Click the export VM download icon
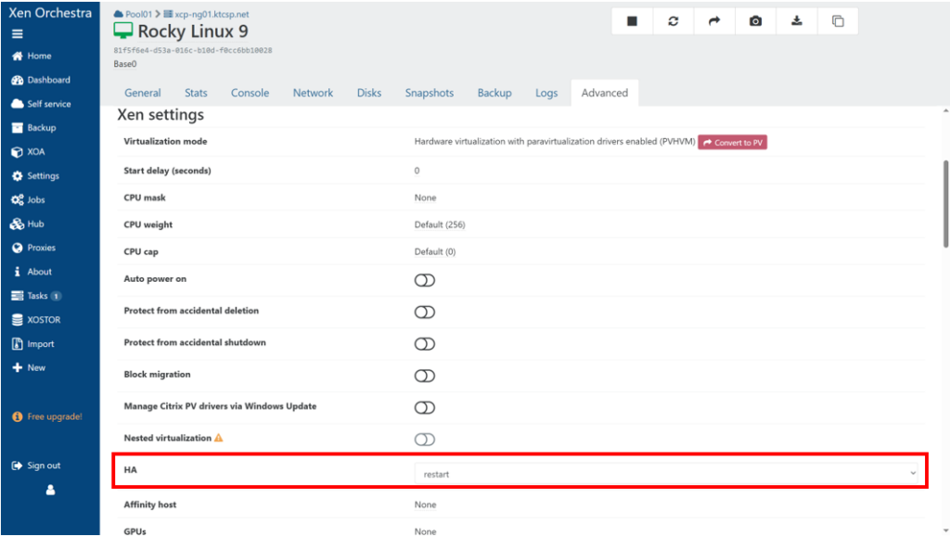Image resolution: width=950 pixels, height=536 pixels. coord(797,21)
